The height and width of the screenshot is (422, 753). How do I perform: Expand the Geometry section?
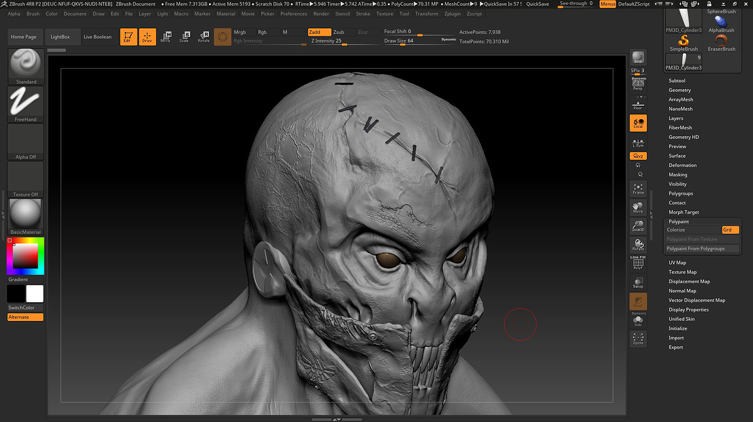coord(680,90)
